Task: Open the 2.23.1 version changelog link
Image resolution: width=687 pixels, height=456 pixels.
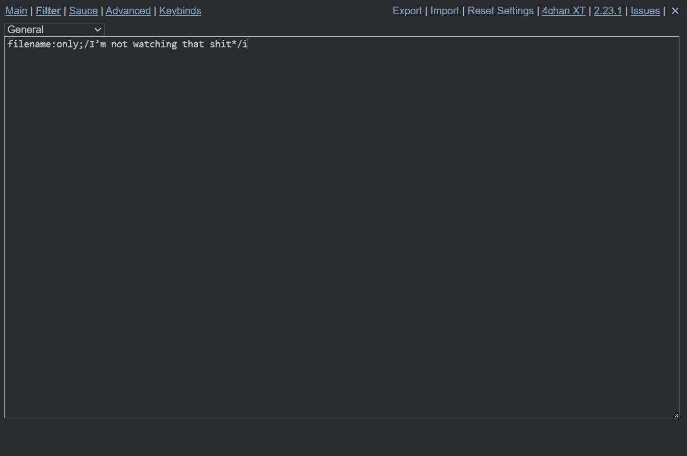Action: [x=607, y=11]
